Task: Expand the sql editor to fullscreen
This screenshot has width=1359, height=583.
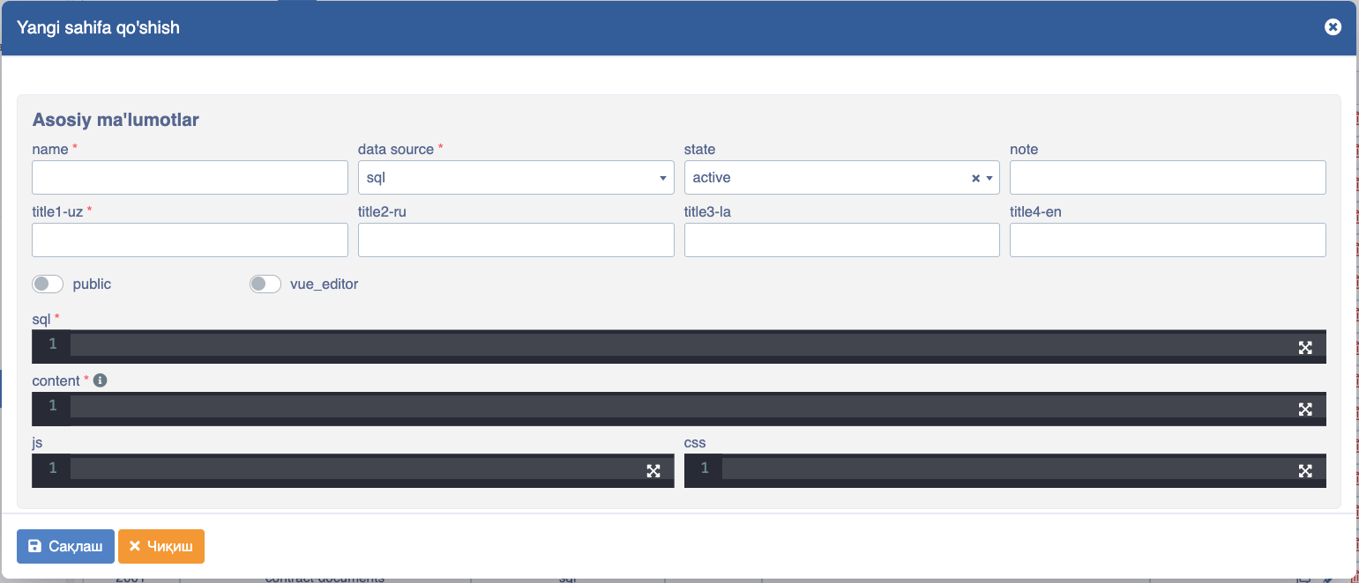Action: pyautogui.click(x=1305, y=347)
